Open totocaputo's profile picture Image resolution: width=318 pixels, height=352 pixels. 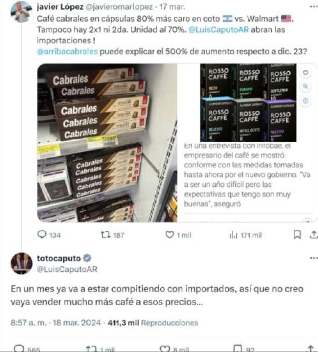[22, 264]
